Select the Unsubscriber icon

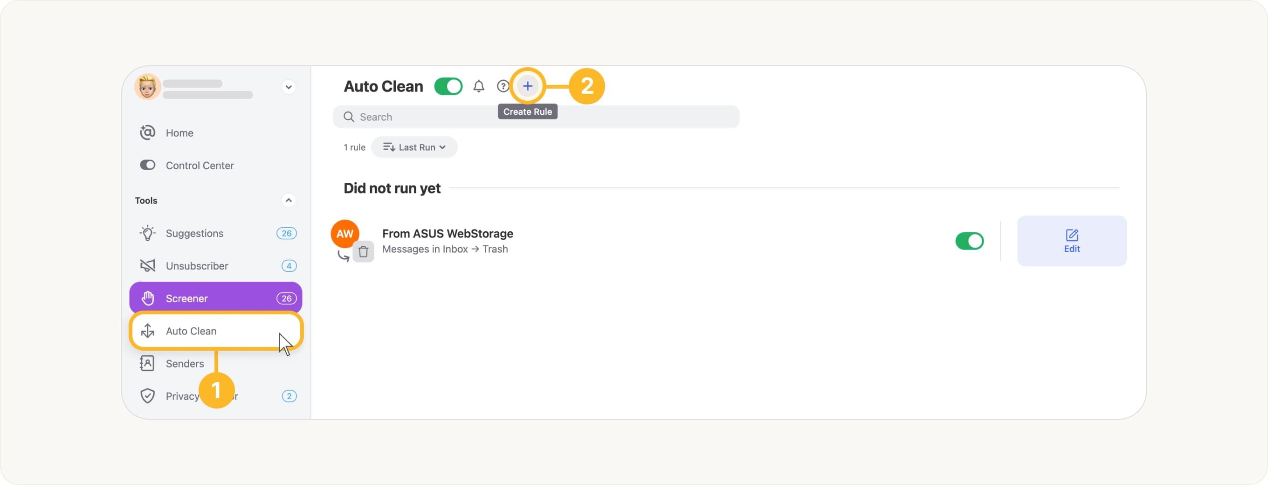click(148, 265)
